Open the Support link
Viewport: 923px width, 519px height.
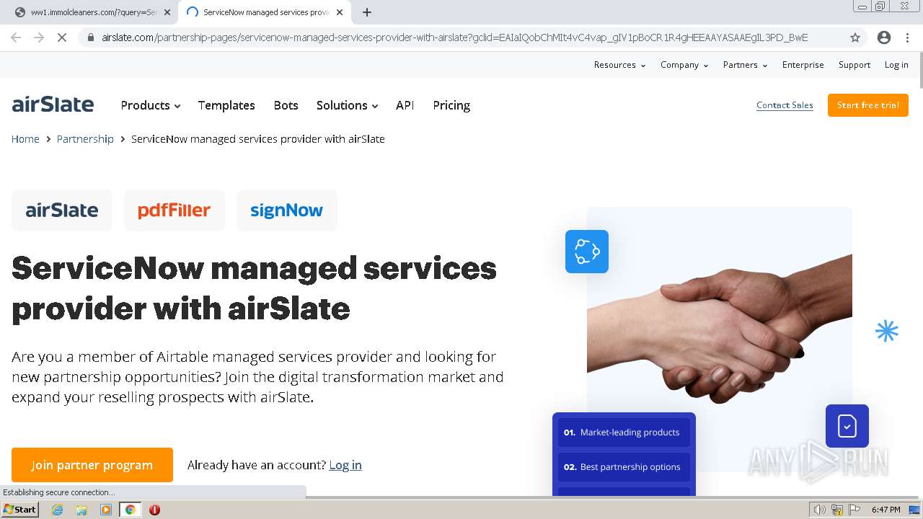pos(854,65)
